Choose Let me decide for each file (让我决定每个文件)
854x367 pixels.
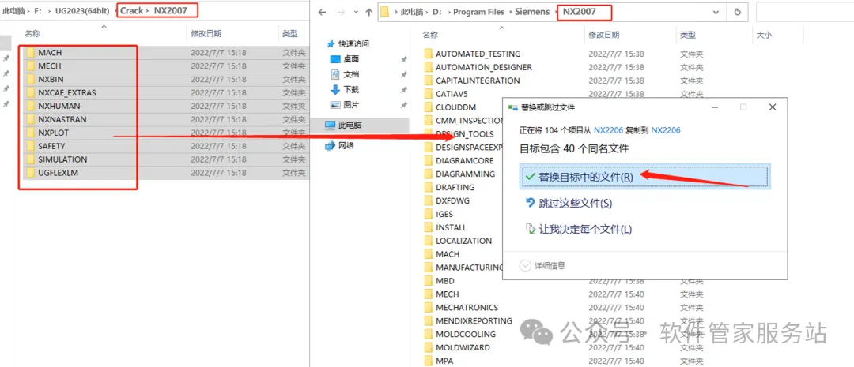pos(578,229)
